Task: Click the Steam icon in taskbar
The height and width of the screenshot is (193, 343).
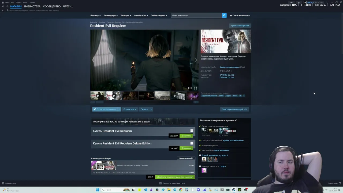Action: tap(234, 190)
